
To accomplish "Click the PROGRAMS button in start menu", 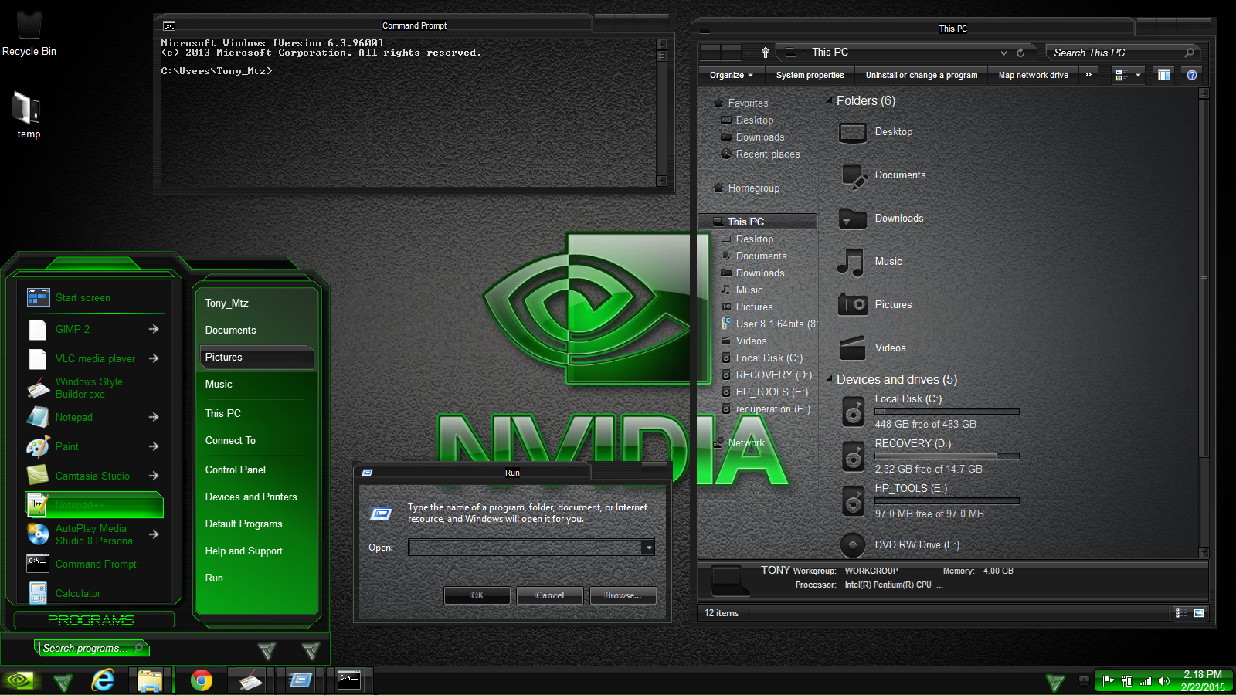I will pos(92,620).
